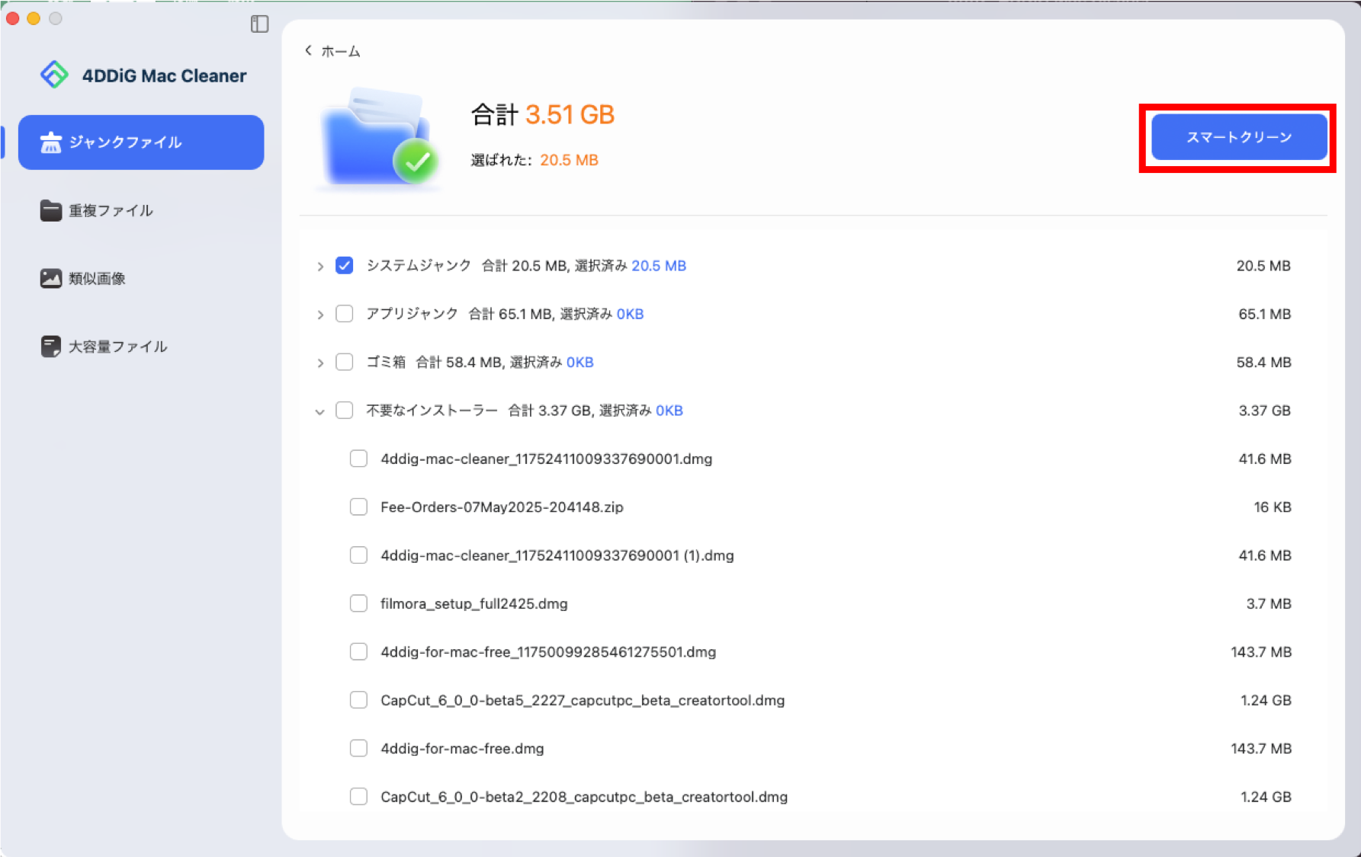Click the 65.1 MB size value

click(x=1264, y=314)
